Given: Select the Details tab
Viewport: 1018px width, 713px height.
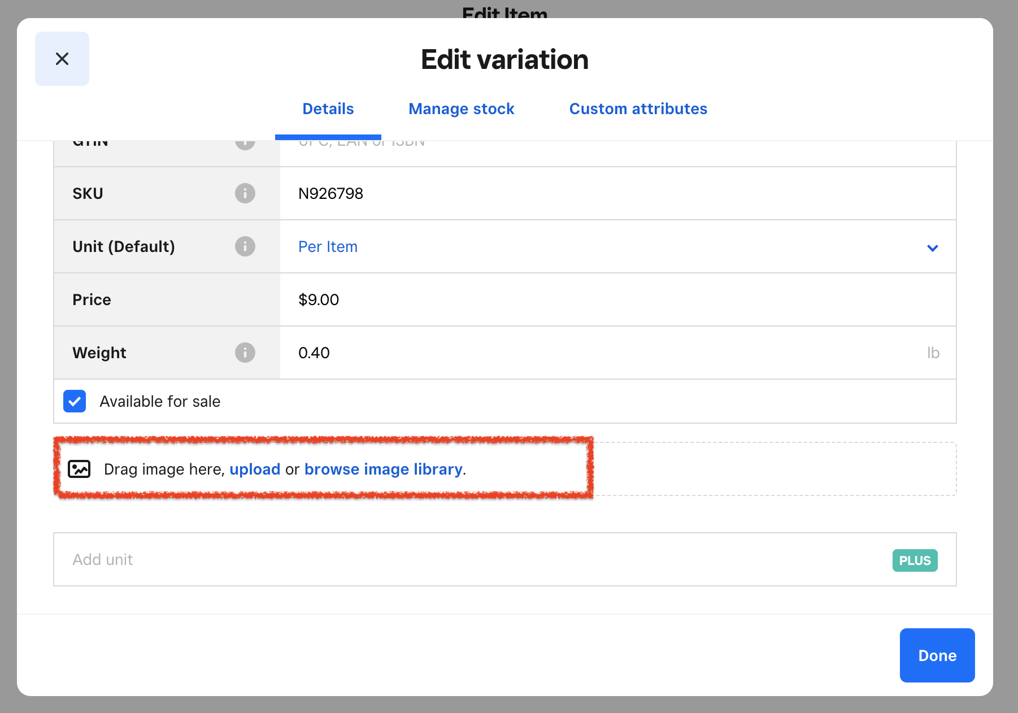Looking at the screenshot, I should [x=328, y=108].
